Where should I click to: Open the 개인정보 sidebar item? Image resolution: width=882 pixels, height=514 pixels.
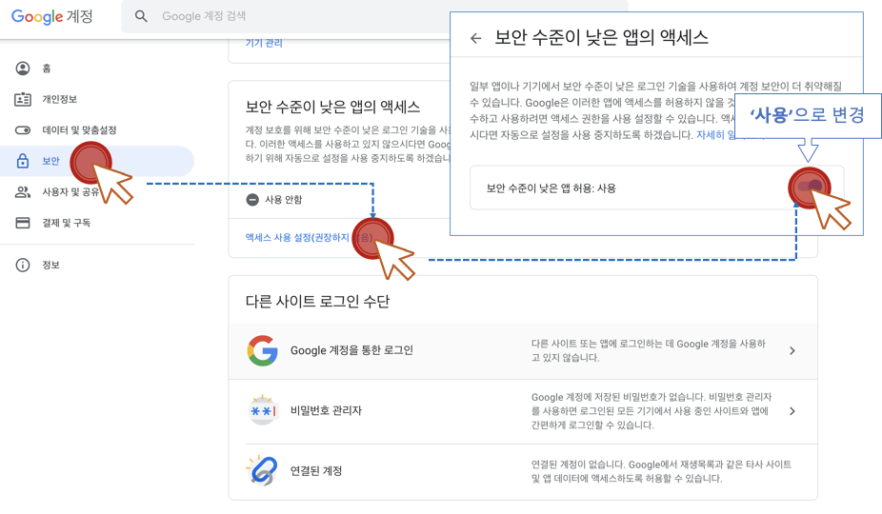coord(97,100)
